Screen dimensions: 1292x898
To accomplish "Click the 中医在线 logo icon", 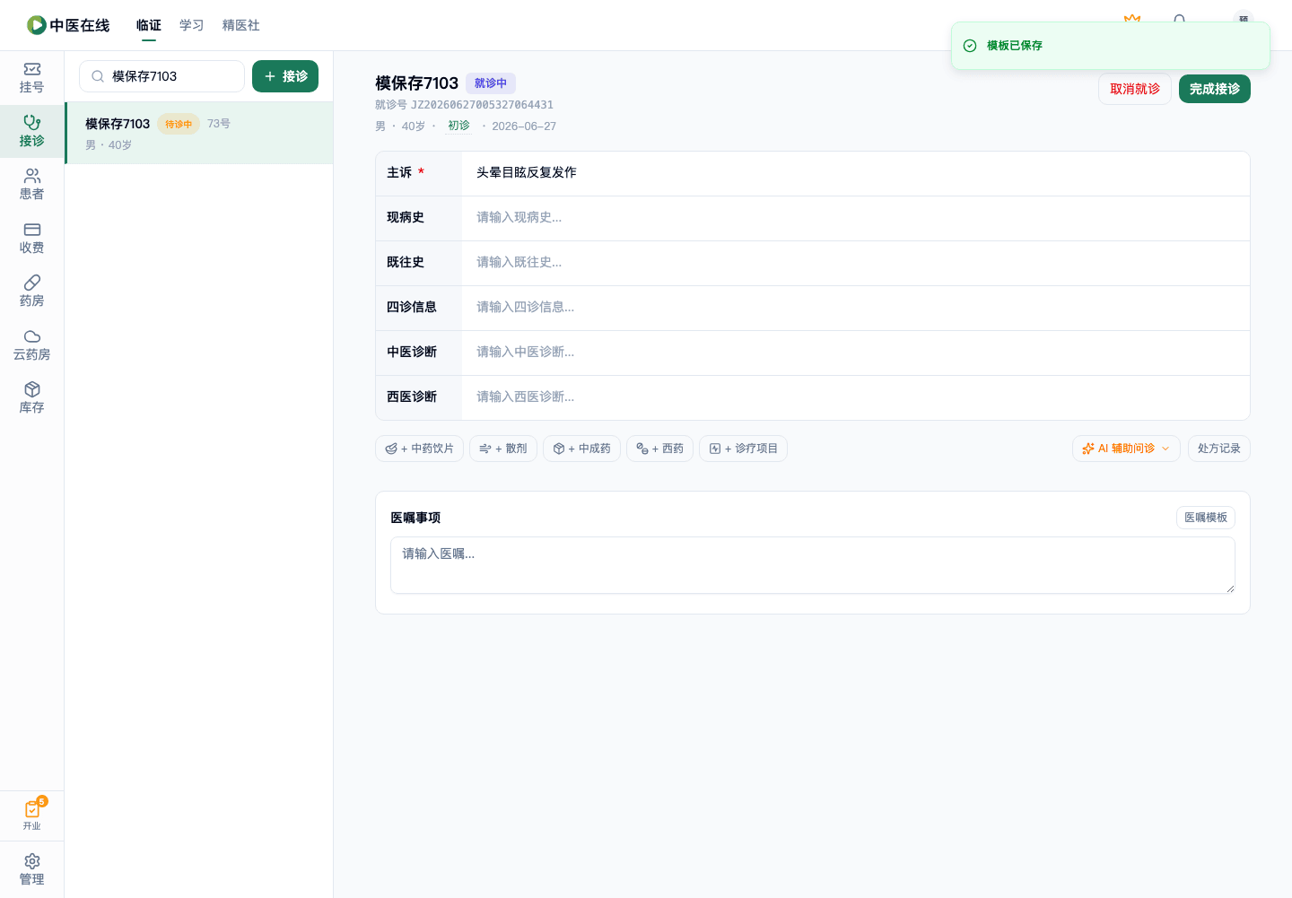I will coord(36,25).
